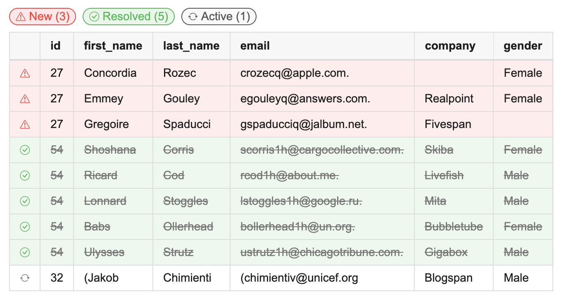Click the email column header
The image size is (561, 299).
pyautogui.click(x=255, y=46)
